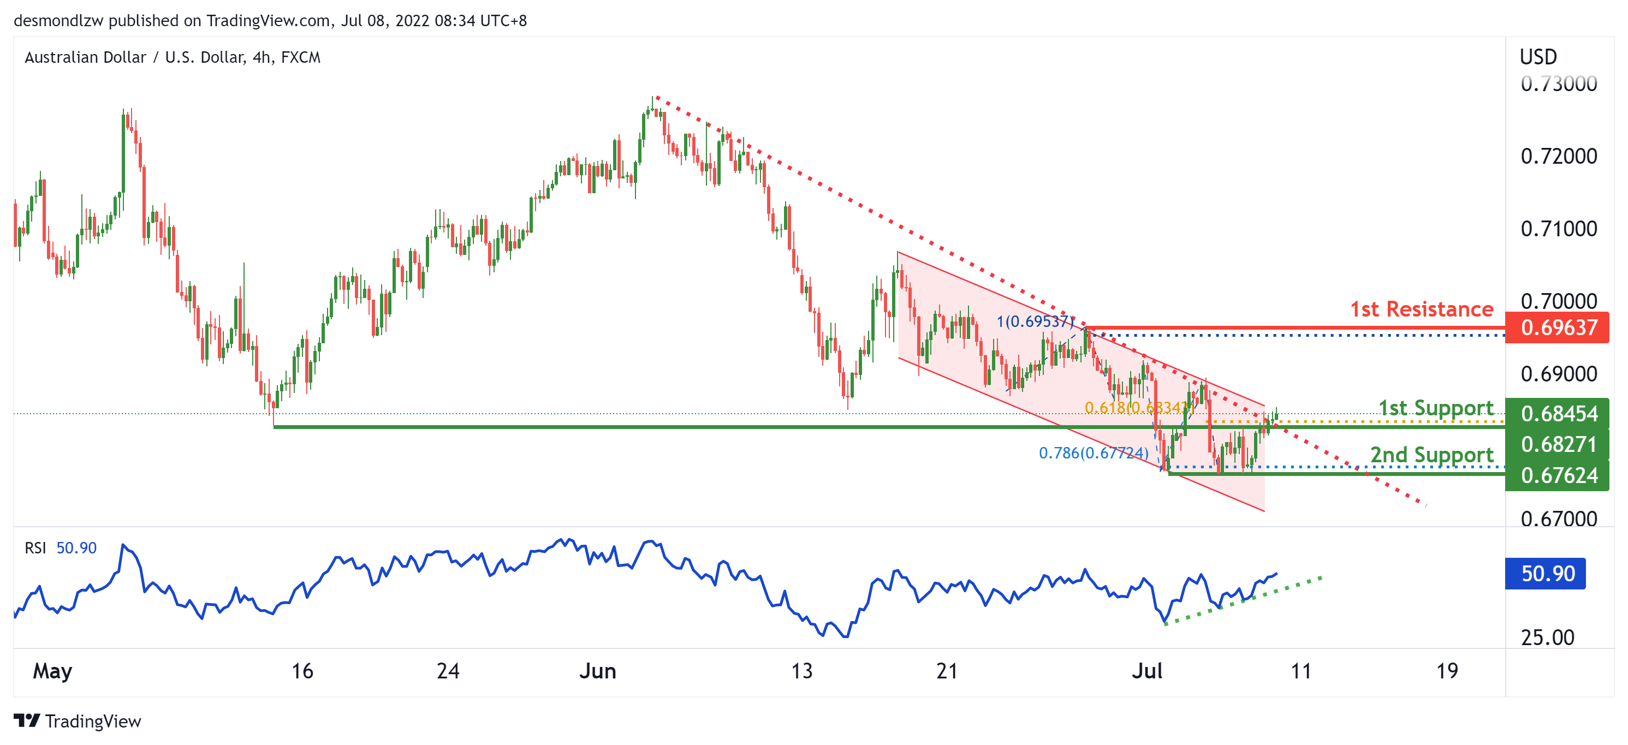The image size is (1628, 745).
Task: Click the blue 50.90 RSI value tag
Action: (1546, 573)
